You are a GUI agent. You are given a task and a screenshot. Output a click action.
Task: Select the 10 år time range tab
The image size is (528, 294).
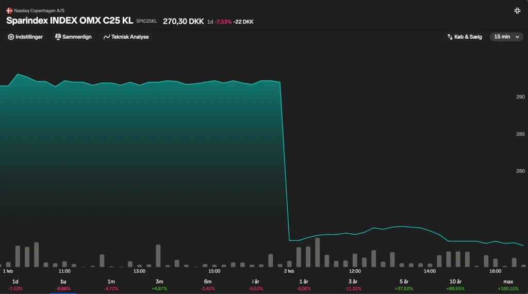click(455, 285)
